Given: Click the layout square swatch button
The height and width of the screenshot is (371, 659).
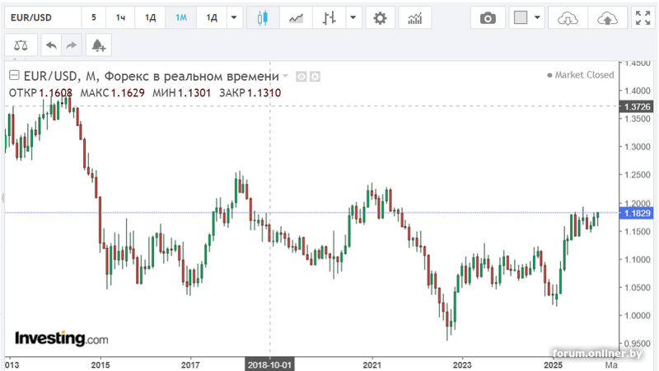Looking at the screenshot, I should [x=521, y=17].
